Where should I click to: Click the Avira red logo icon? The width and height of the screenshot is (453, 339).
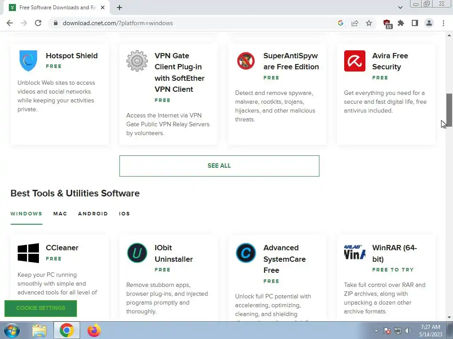(354, 61)
